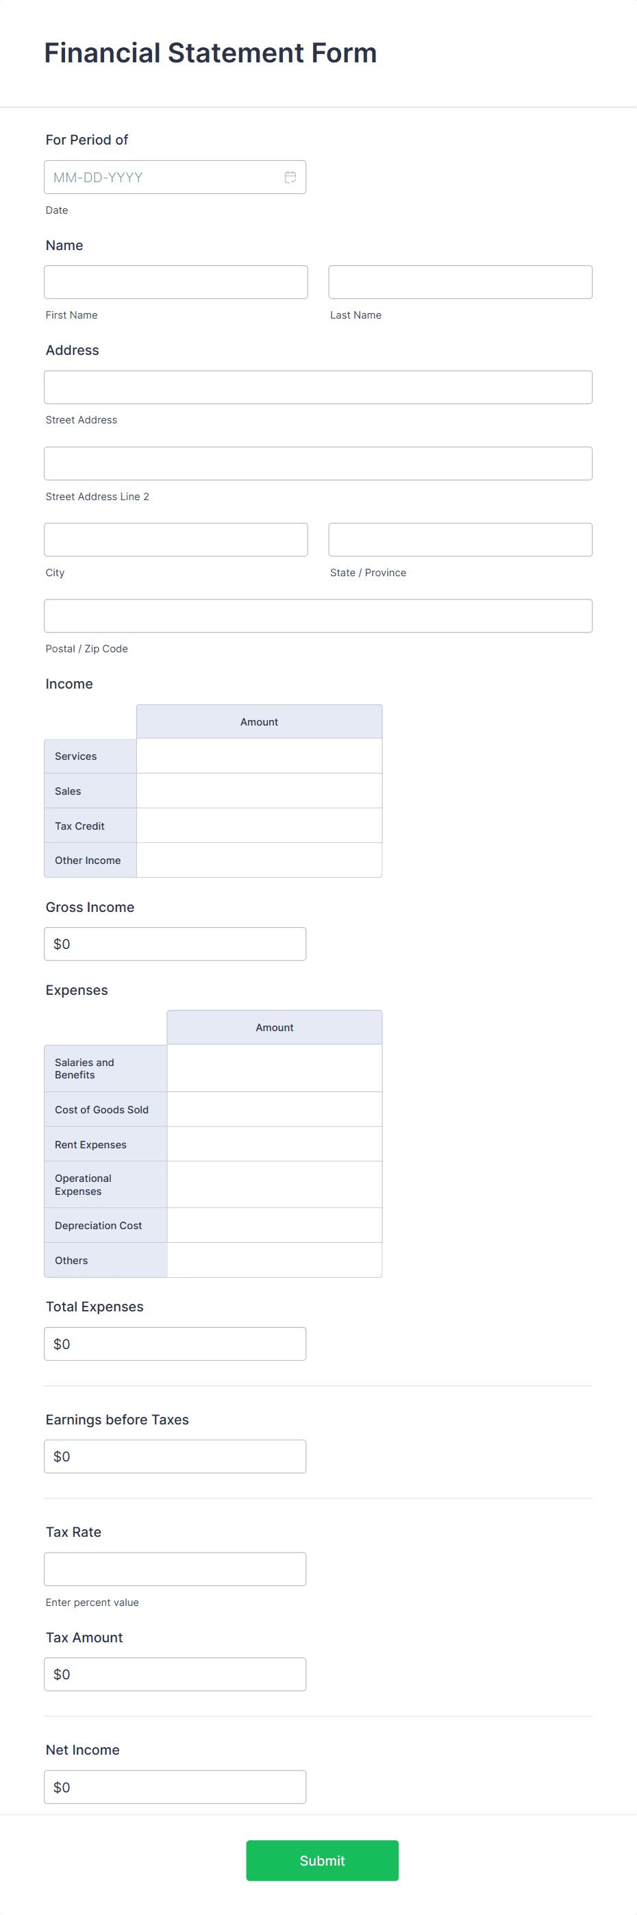Click the Street Address Line 2 field

pyautogui.click(x=318, y=462)
